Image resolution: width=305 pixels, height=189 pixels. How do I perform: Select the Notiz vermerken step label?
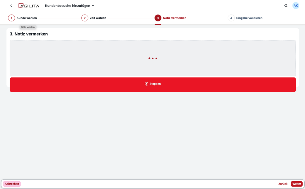pyautogui.click(x=175, y=18)
